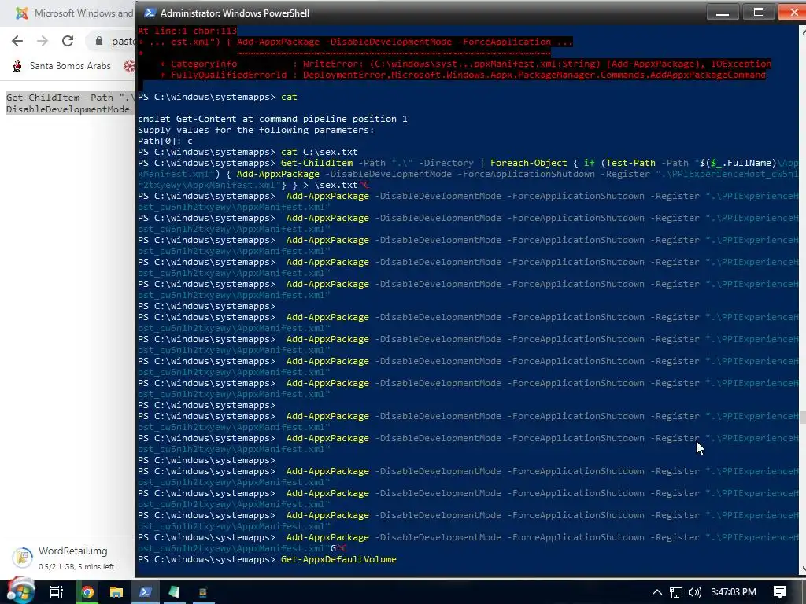The height and width of the screenshot is (604, 806).
Task: Maximize the PowerShell window
Action: point(758,13)
